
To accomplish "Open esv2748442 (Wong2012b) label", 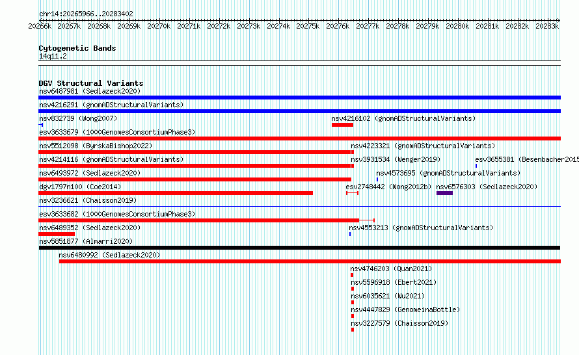I will pos(388,187).
